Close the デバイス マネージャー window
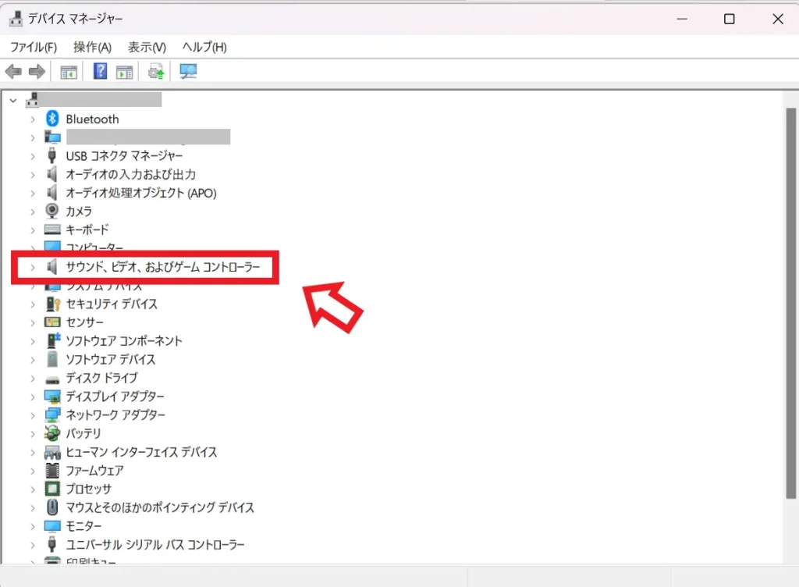This screenshot has width=799, height=587. [778, 19]
